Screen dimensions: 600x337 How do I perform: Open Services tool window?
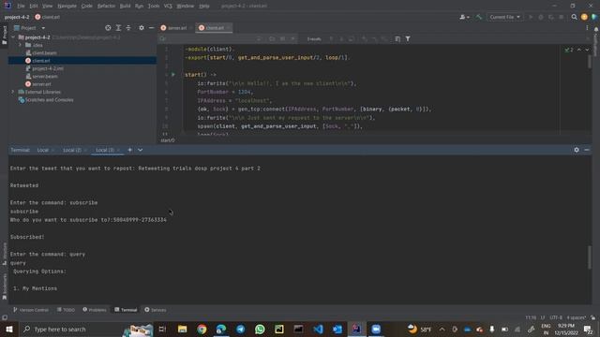pyautogui.click(x=156, y=310)
